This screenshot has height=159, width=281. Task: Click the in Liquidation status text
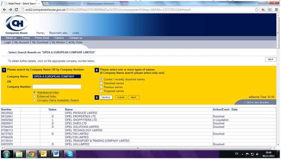pos(221,120)
